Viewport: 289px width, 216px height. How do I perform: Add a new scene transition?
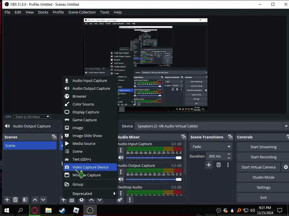[209, 165]
